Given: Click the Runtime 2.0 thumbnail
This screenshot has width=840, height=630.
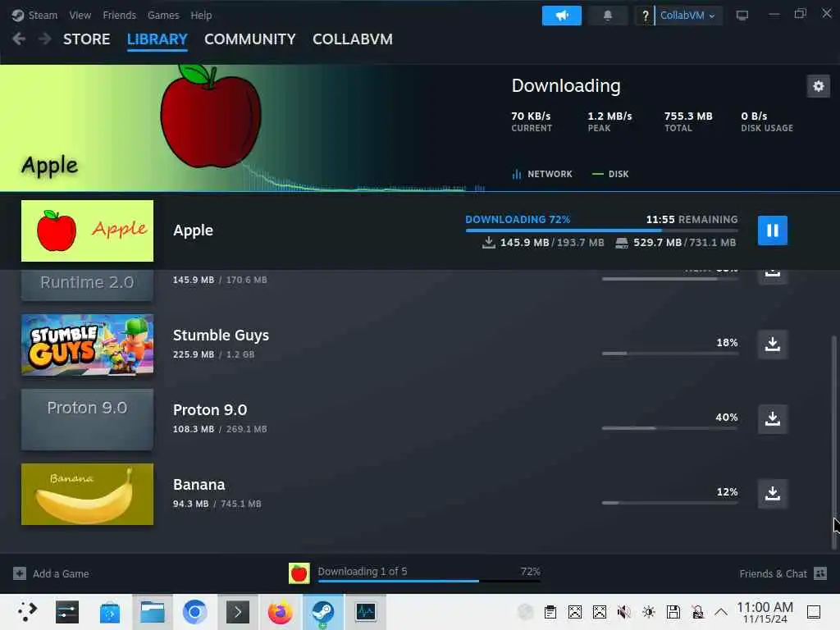Looking at the screenshot, I should pyautogui.click(x=87, y=285).
